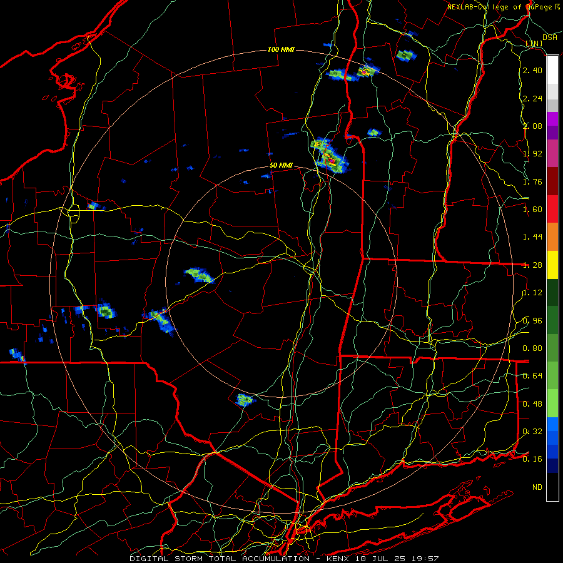The width and height of the screenshot is (563, 563).
Task: Click the [IN] units label
Action: [x=534, y=43]
